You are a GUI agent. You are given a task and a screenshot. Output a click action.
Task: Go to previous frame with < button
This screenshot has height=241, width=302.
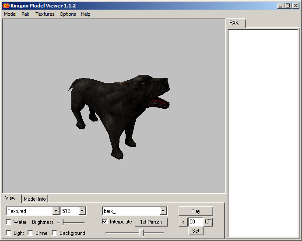pos(183,222)
